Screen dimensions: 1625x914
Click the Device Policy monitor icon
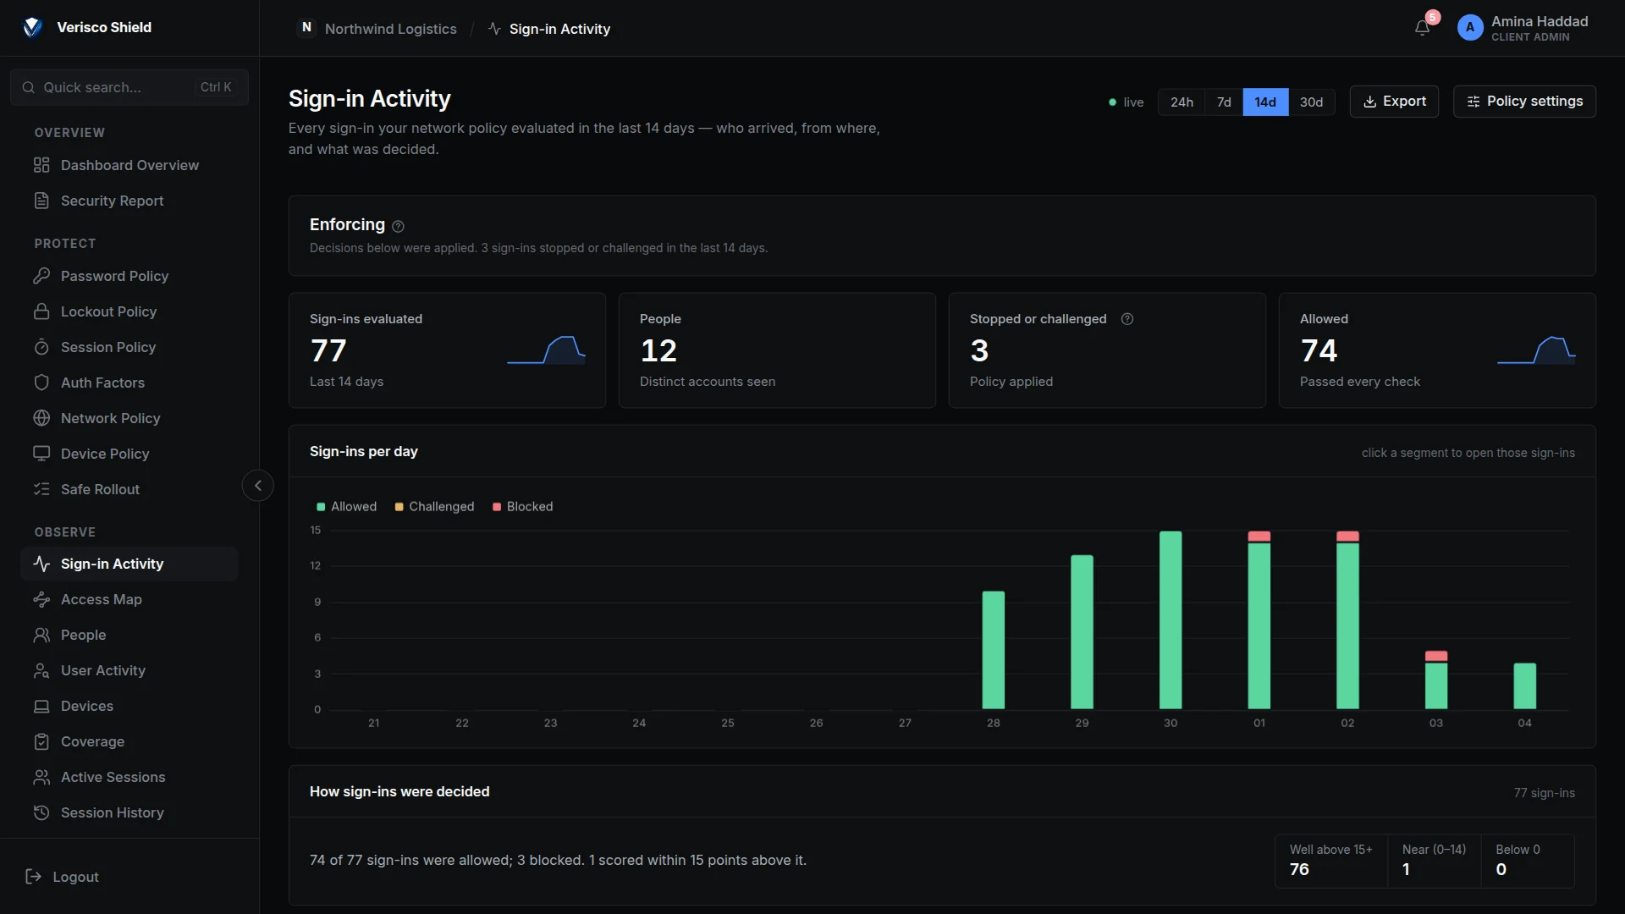[x=41, y=454]
